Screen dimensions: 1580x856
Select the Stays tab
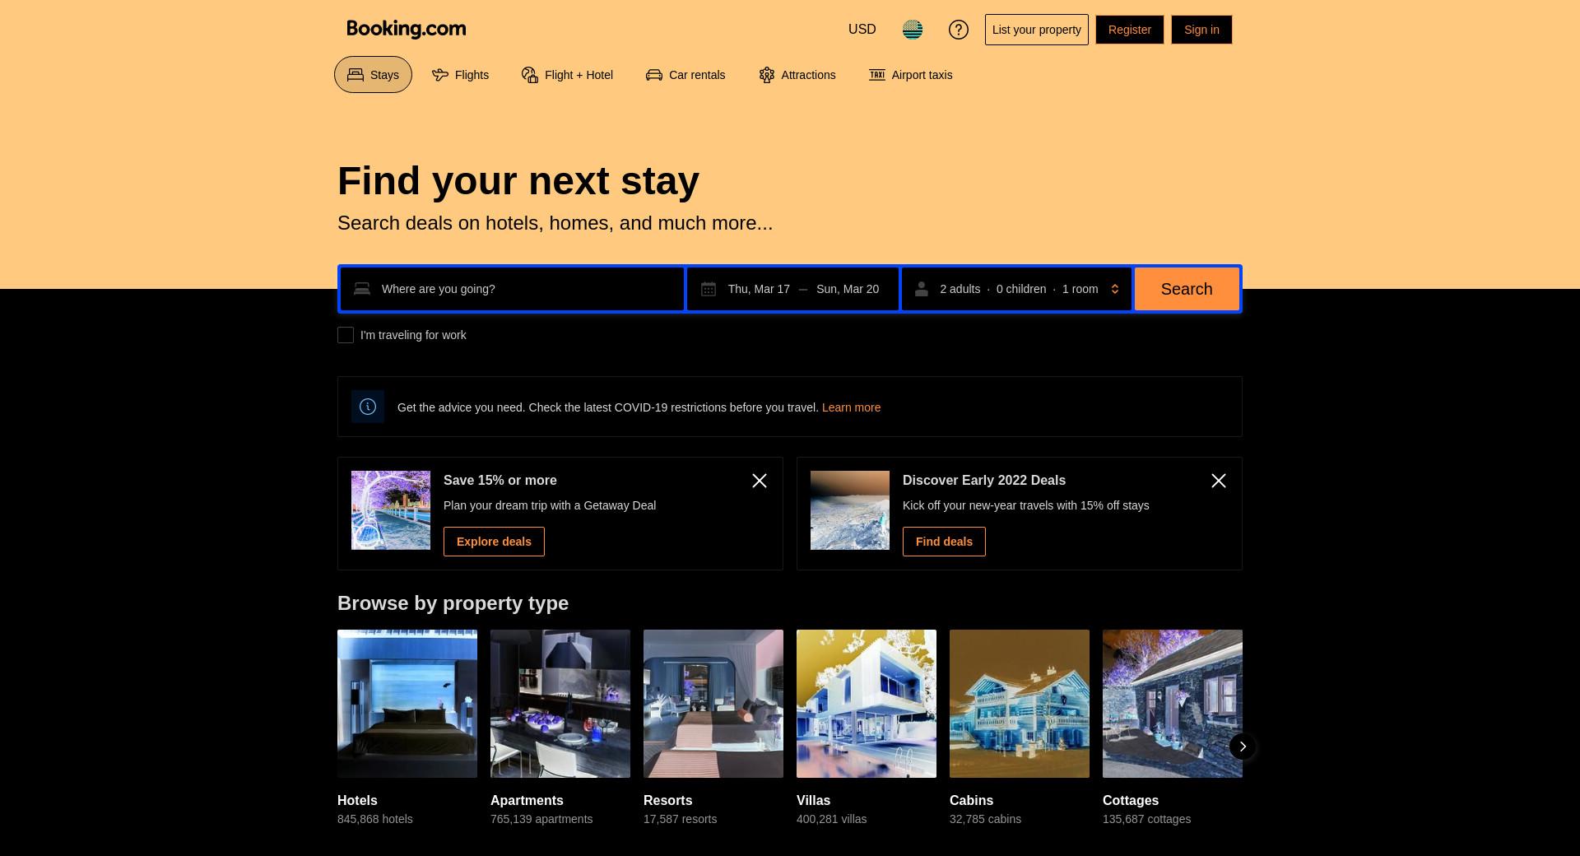pyautogui.click(x=373, y=75)
